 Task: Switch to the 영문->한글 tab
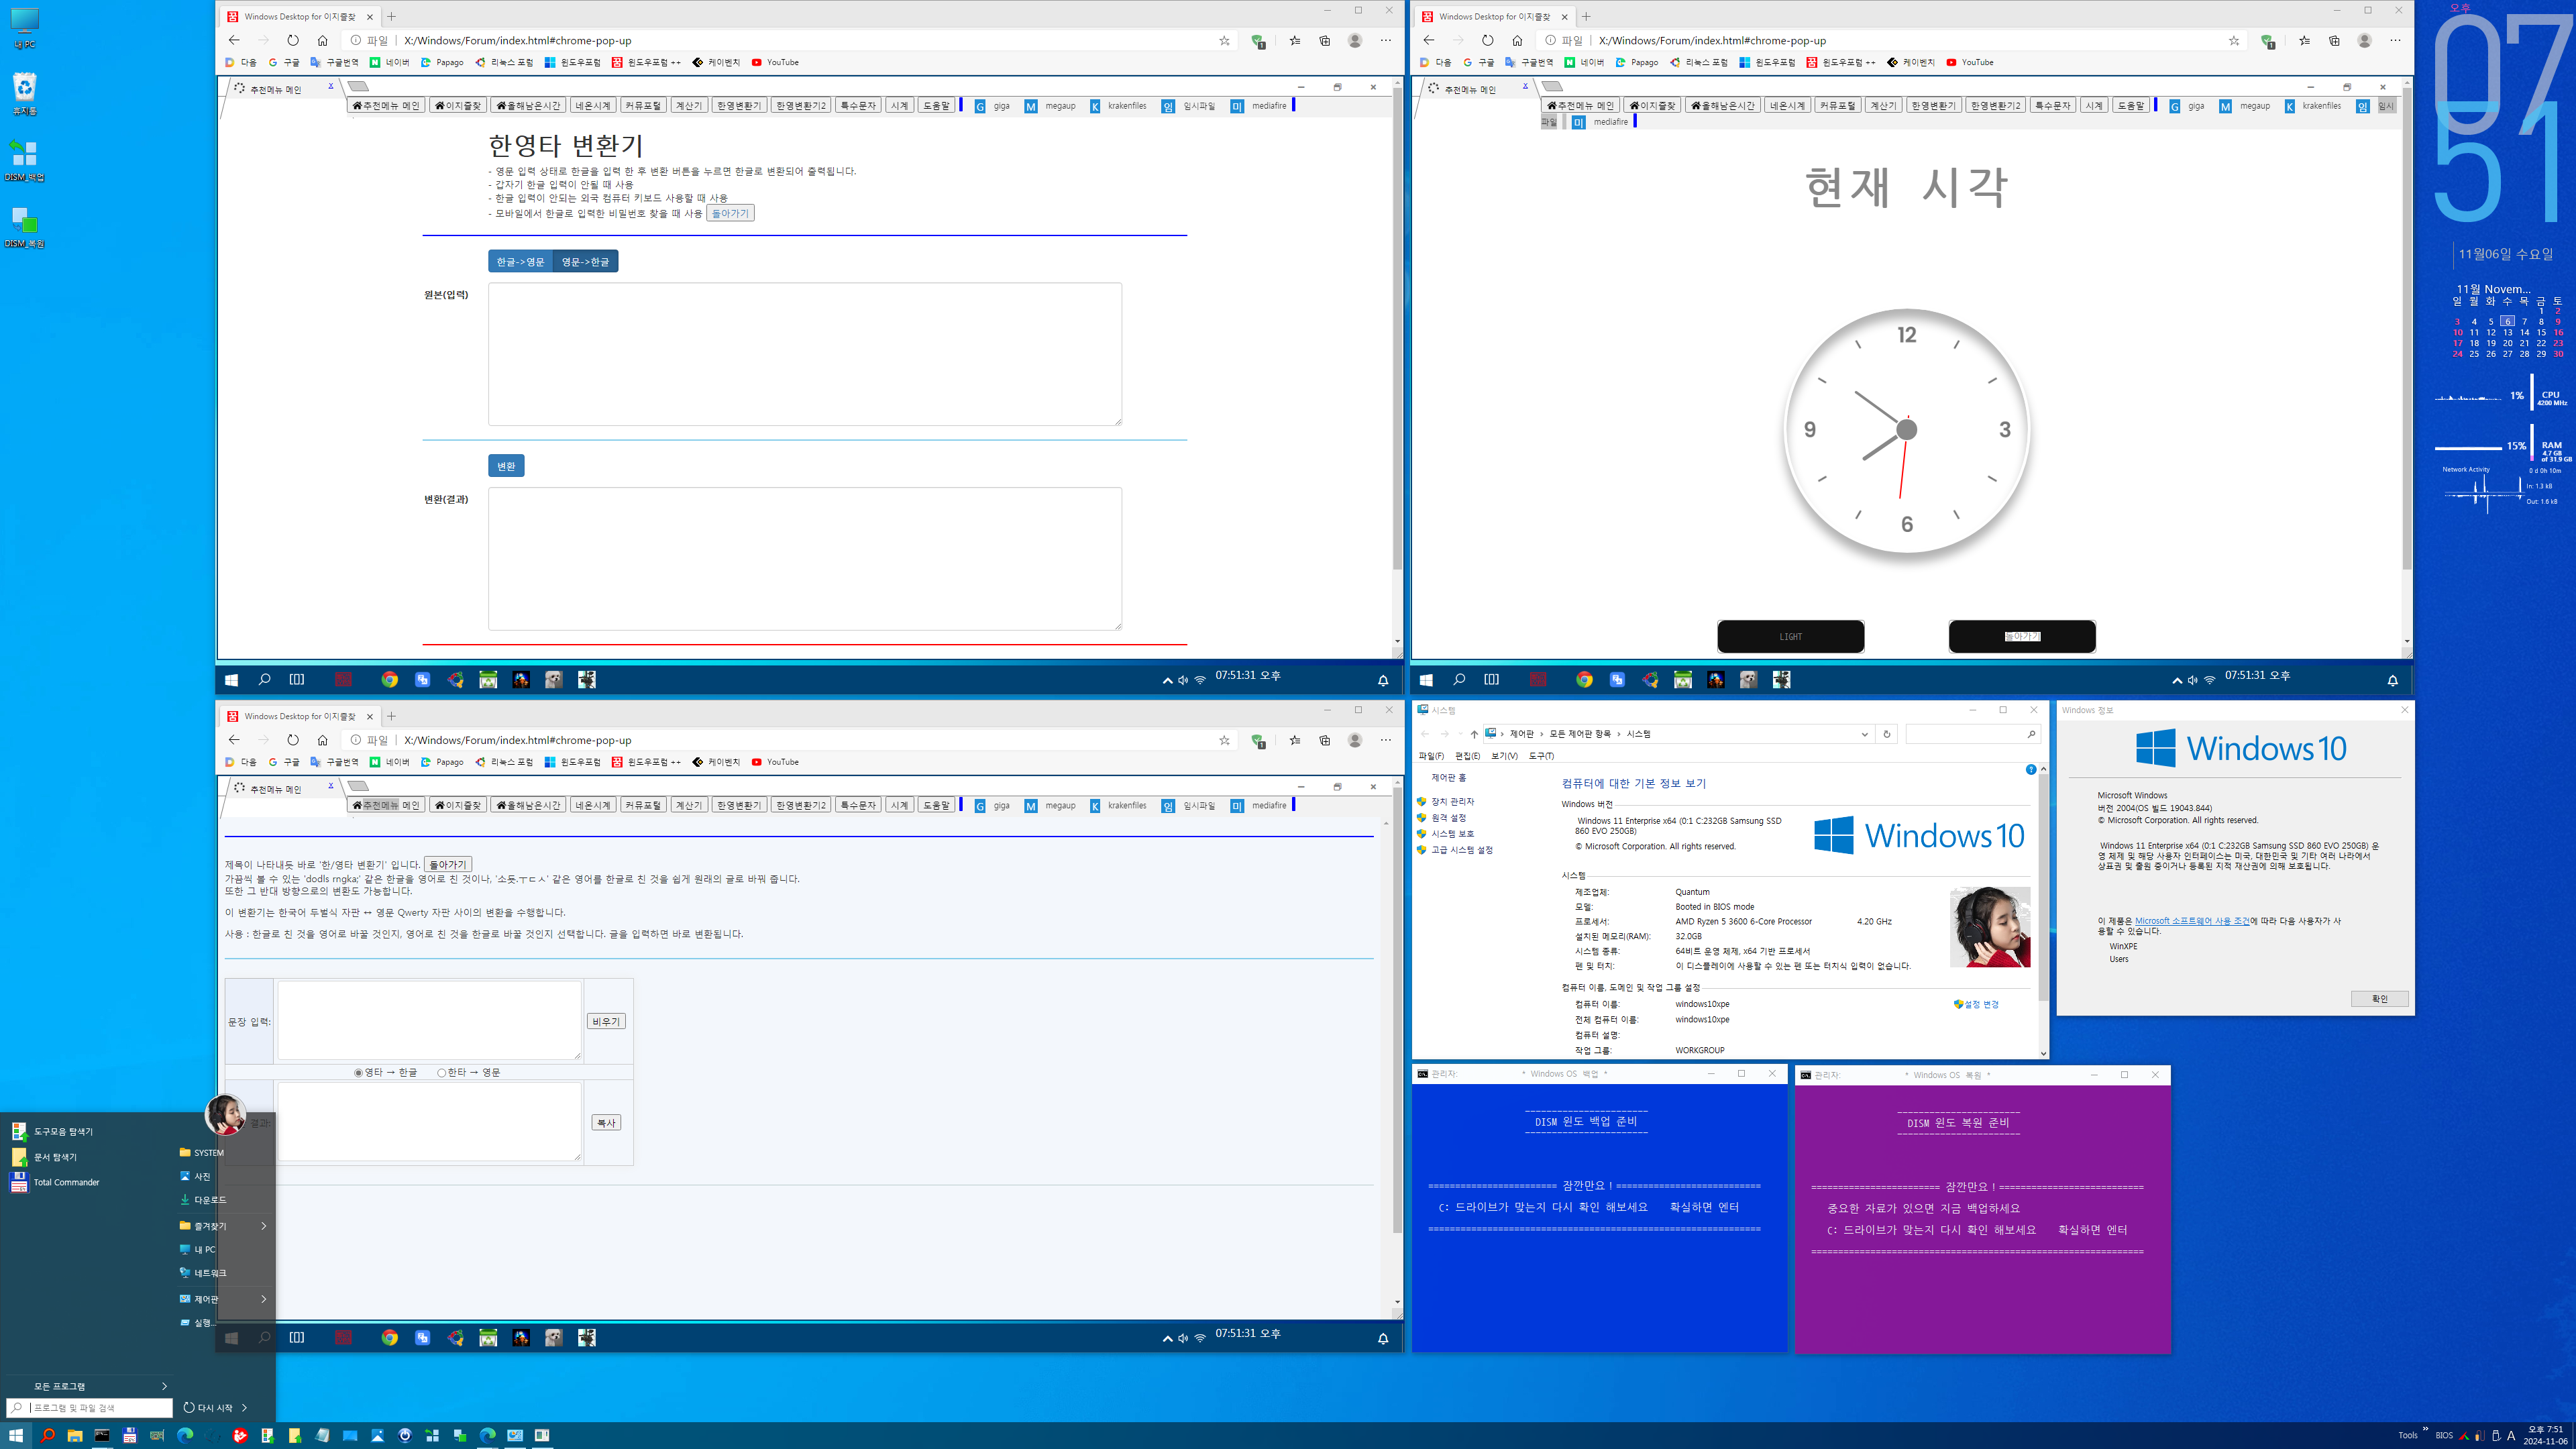tap(585, 261)
